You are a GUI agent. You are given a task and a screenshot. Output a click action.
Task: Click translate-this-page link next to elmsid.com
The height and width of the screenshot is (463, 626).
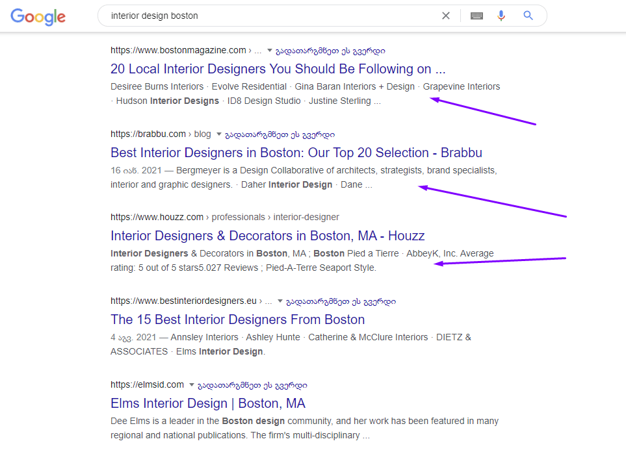(252, 385)
